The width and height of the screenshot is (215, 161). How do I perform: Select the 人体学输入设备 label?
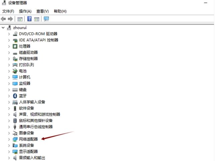coord(32,102)
